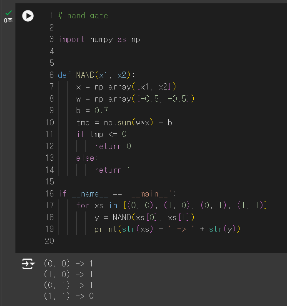Click the weights line 'w = np.array([-0.5, -0.5])'
Screen dimensions: 287x306
coord(135,99)
